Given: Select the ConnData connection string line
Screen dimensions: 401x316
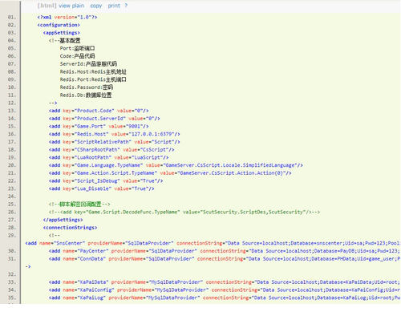Looking at the screenshot, I should (x=225, y=259).
